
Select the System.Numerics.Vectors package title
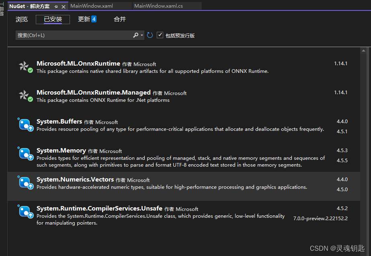click(75, 180)
